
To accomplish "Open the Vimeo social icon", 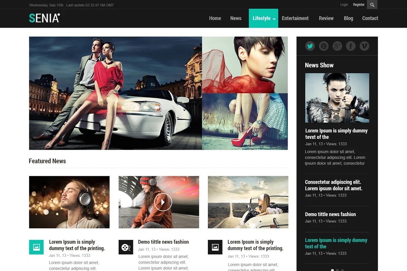I will [364, 46].
